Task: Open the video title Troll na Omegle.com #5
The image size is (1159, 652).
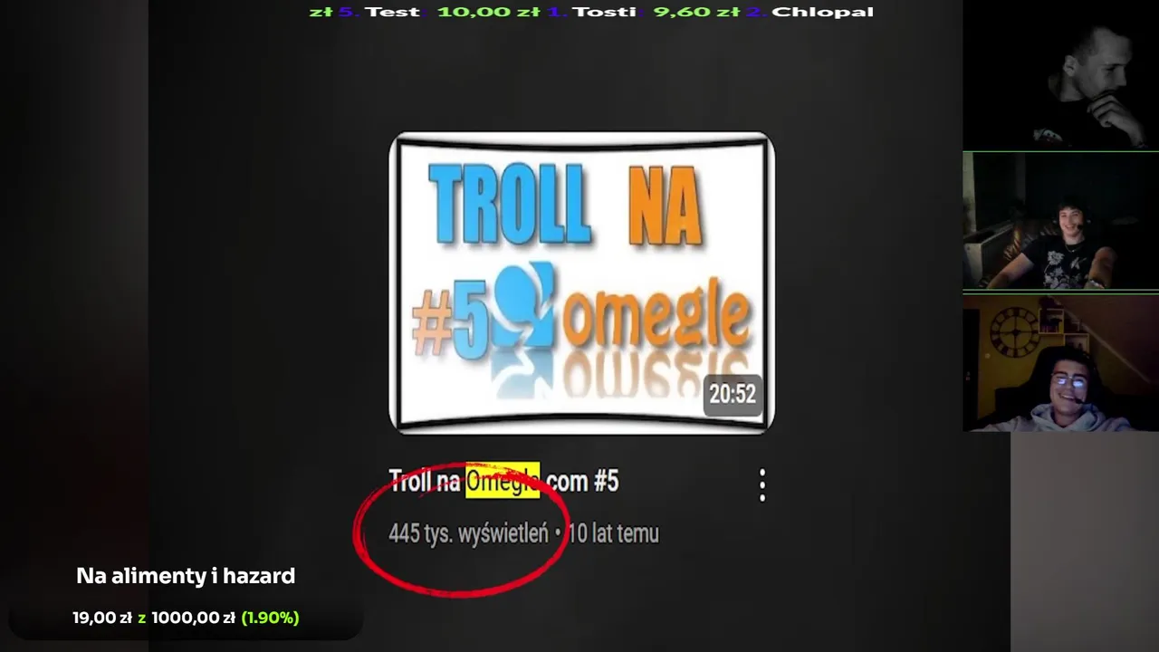Action: coord(503,481)
